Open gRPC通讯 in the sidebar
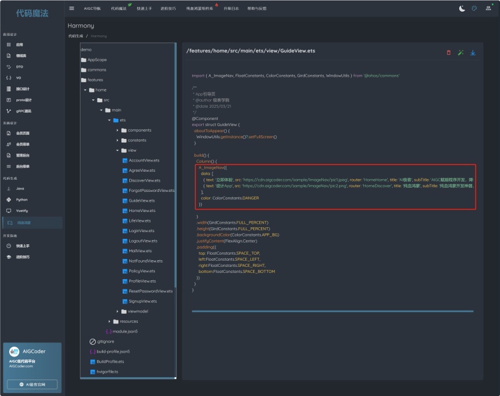This screenshot has height=396, width=500. click(x=23, y=111)
